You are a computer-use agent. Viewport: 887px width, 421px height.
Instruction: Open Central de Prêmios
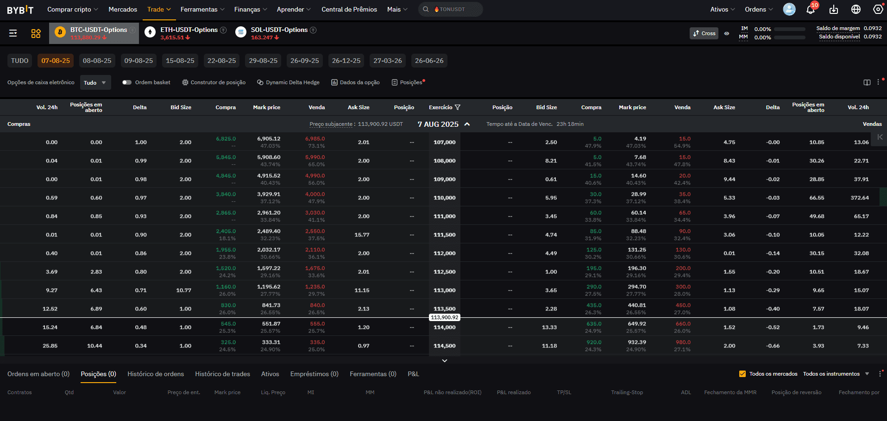pos(349,9)
